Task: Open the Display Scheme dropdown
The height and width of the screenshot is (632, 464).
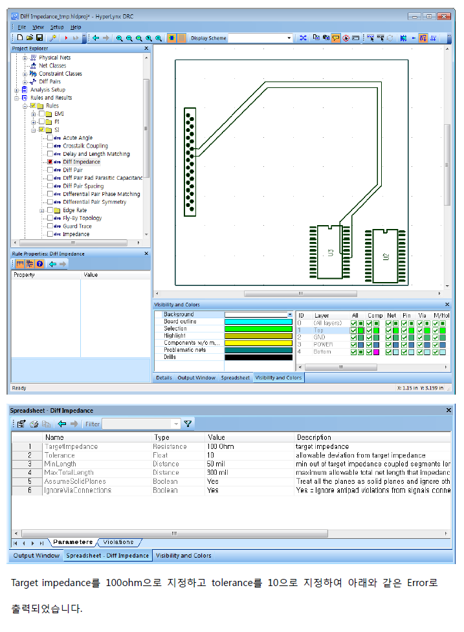Action: coord(289,38)
